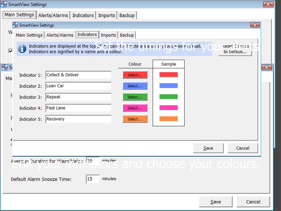Screen dimensions: 281x211
Task: Click the 'Colour' column header
Action: tap(135, 64)
